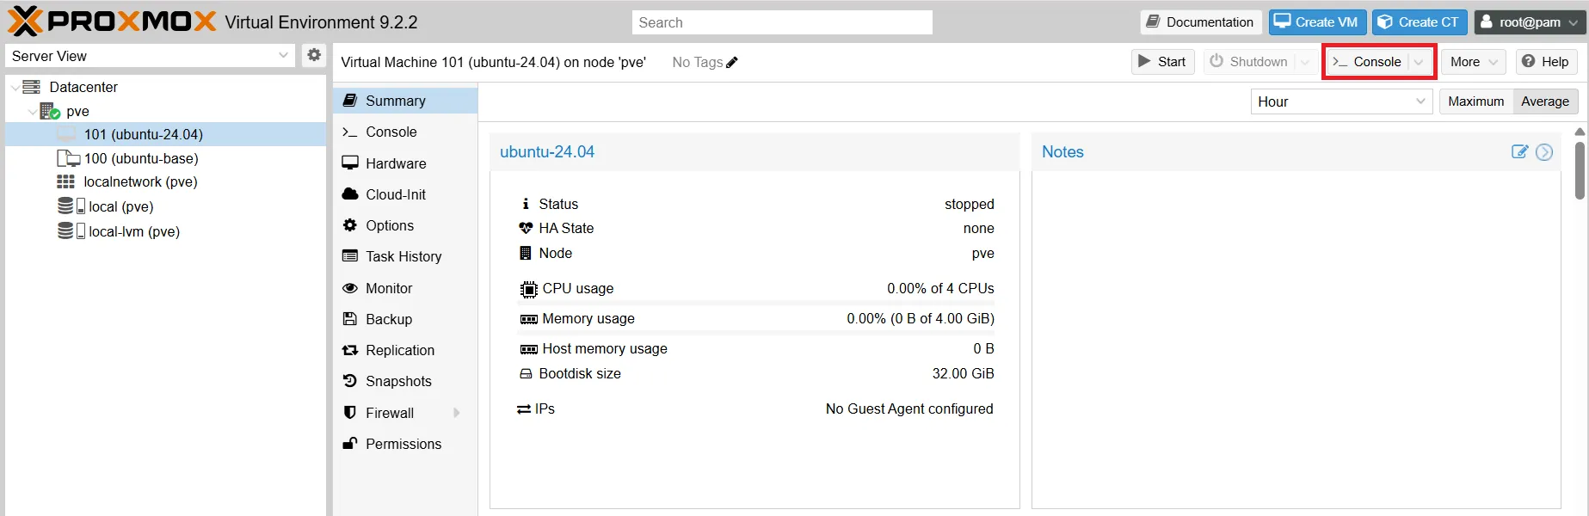
Task: Open the Snapshots section
Action: click(x=405, y=381)
